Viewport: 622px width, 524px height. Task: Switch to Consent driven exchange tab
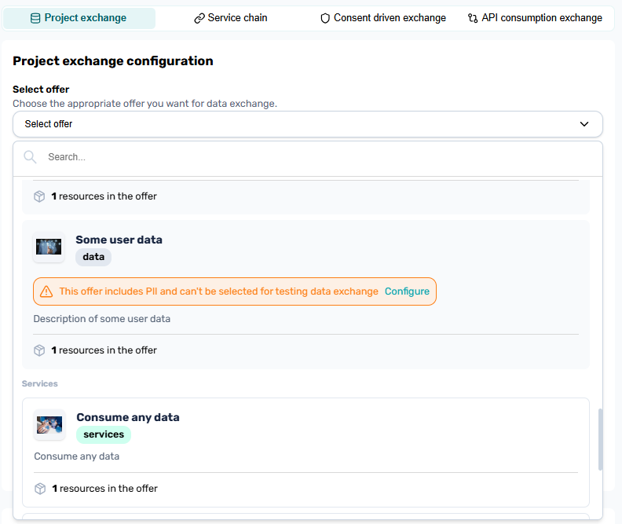[x=382, y=18]
